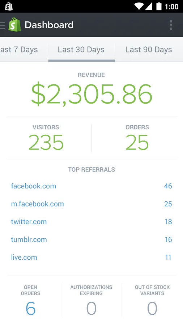The image size is (183, 326).
Task: Open the hamburger navigation drawer
Action: [x=2, y=25]
